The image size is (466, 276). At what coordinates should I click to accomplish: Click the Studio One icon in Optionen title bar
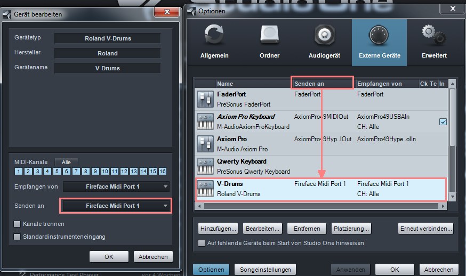click(x=191, y=11)
